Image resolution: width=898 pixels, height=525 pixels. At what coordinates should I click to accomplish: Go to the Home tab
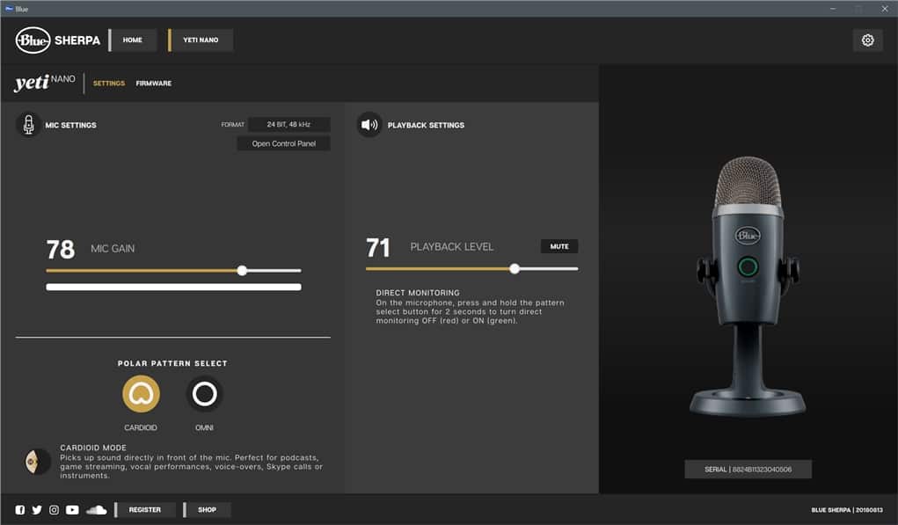click(132, 40)
